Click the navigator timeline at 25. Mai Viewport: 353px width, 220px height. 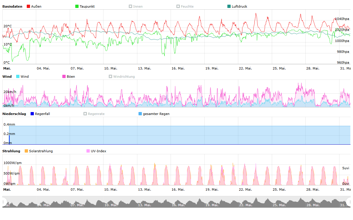click(x=279, y=202)
